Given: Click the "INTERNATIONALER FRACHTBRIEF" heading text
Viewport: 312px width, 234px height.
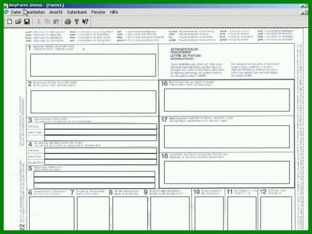Looking at the screenshot, I should tap(184, 51).
